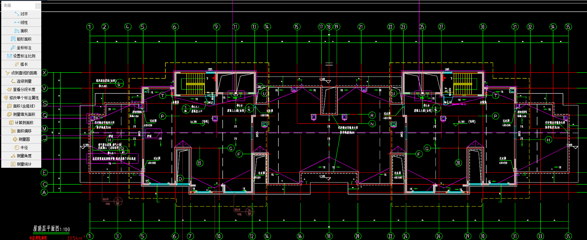Pick the 测量圆 circle measure tool

click(x=21, y=139)
